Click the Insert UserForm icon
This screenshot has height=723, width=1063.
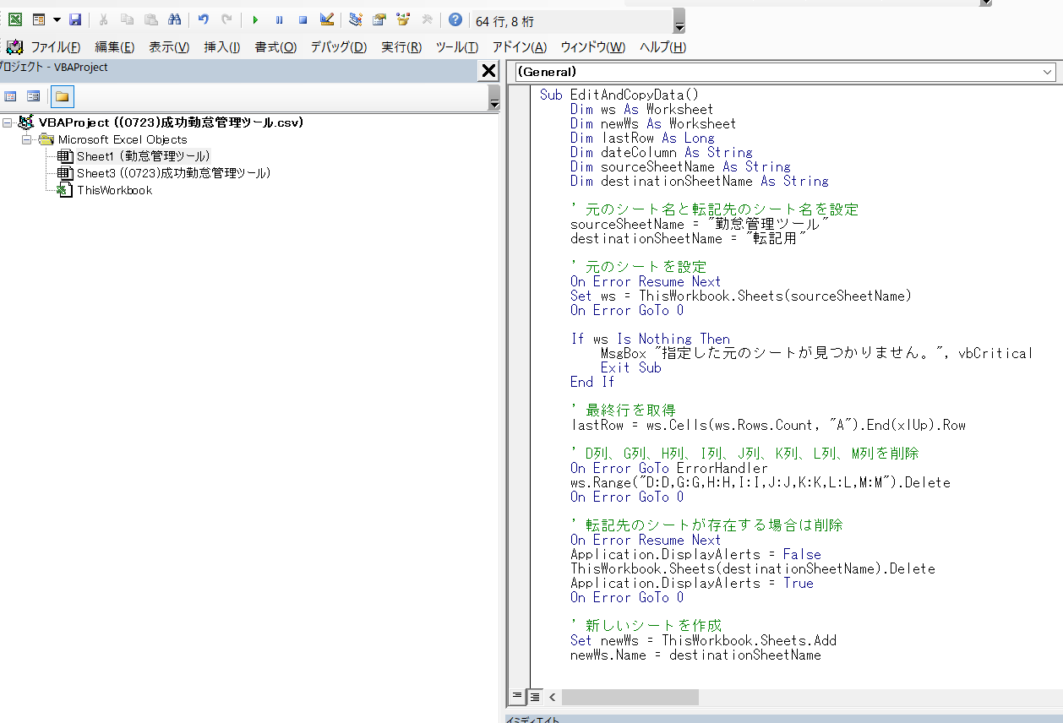[38, 19]
